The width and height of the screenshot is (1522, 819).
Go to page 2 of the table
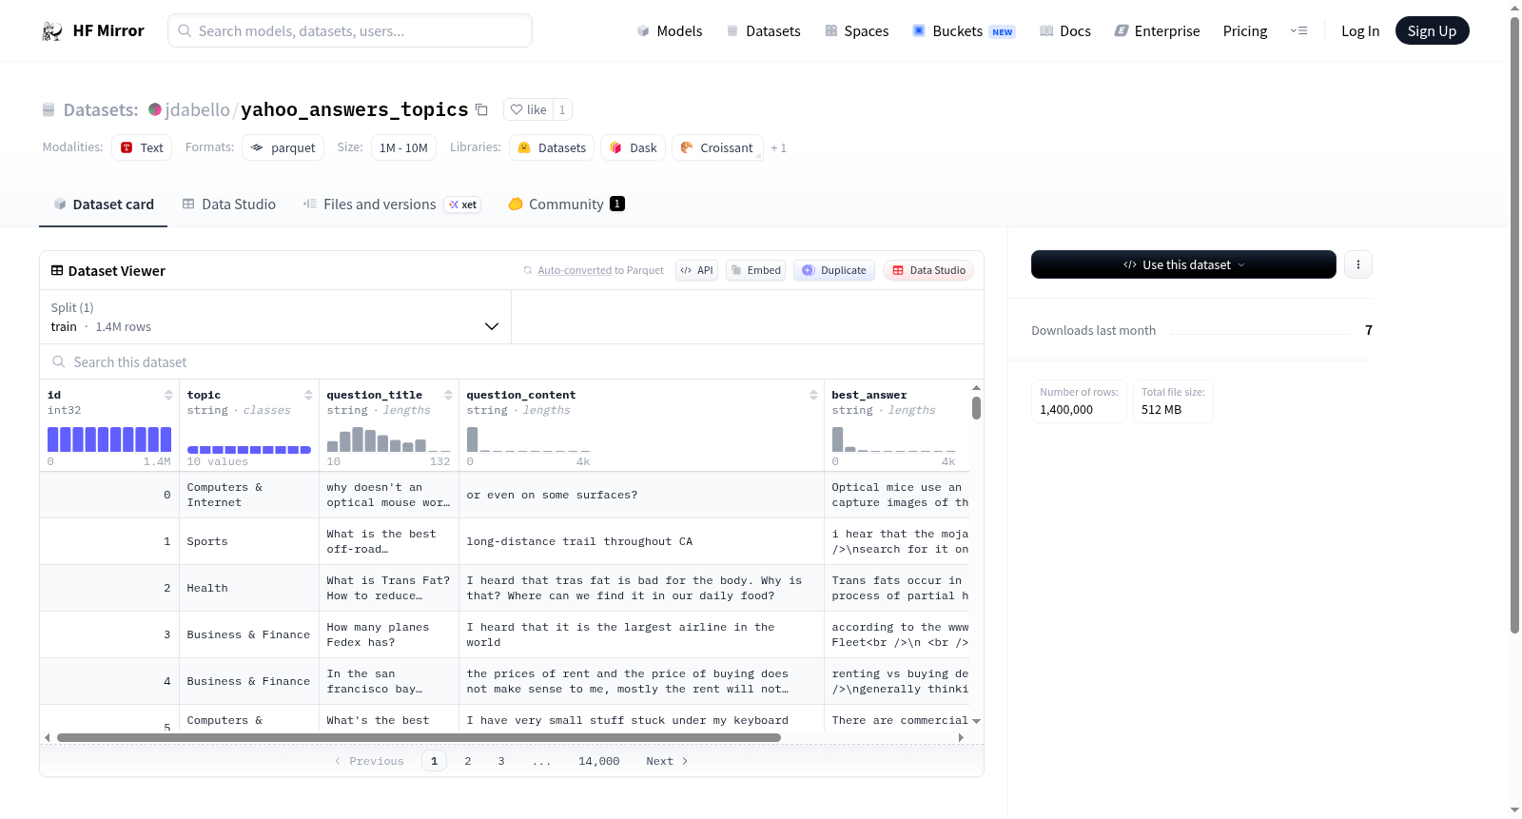(468, 761)
